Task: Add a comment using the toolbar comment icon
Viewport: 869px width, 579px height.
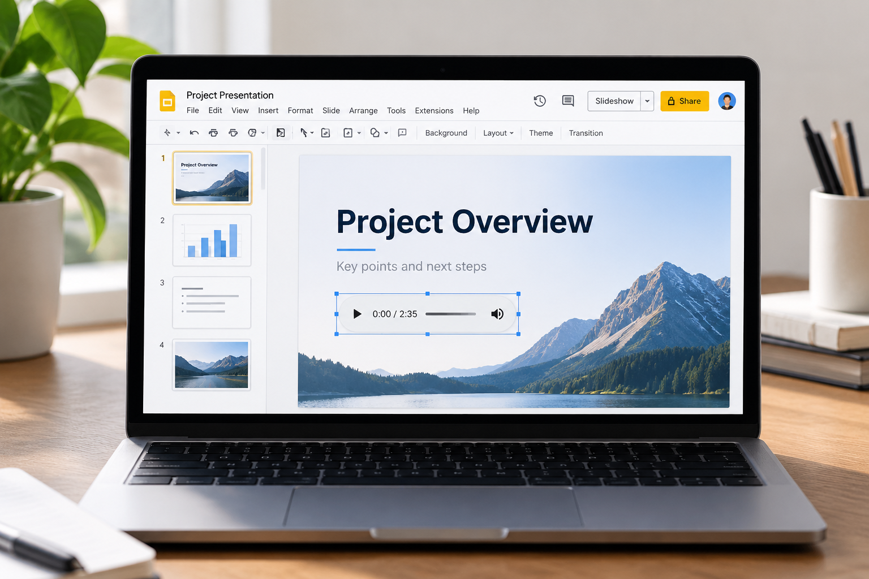Action: (x=402, y=133)
